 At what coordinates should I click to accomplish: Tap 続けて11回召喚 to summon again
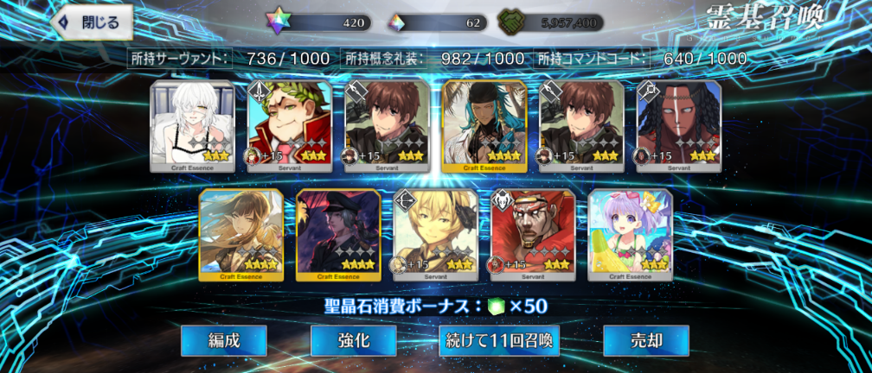coord(499,341)
